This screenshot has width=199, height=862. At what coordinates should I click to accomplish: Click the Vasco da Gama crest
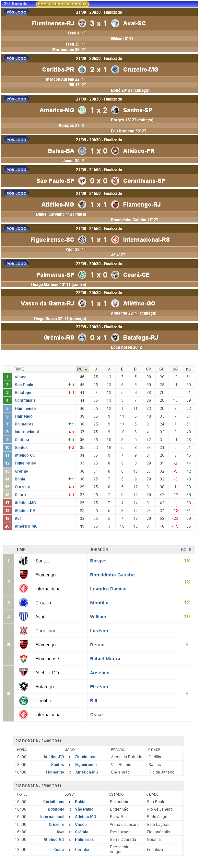(x=82, y=303)
